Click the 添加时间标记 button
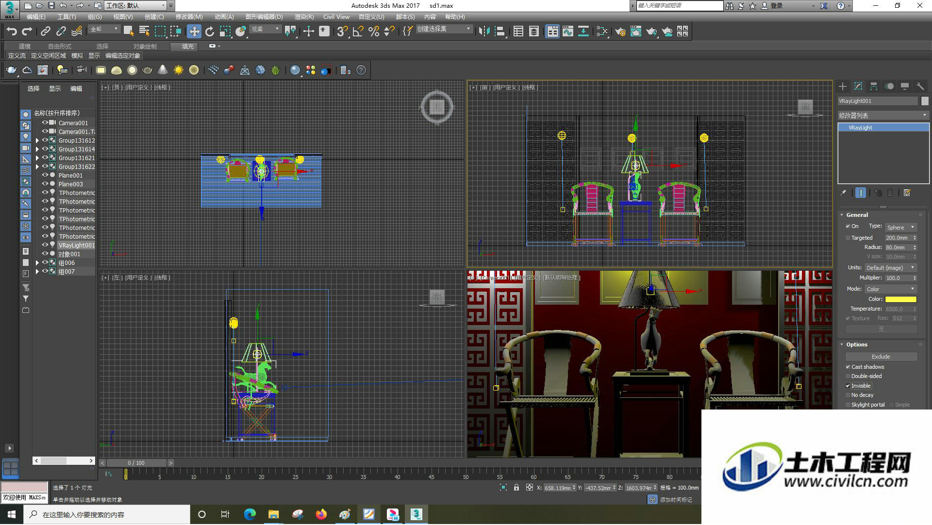Image resolution: width=932 pixels, height=525 pixels. 676,500
